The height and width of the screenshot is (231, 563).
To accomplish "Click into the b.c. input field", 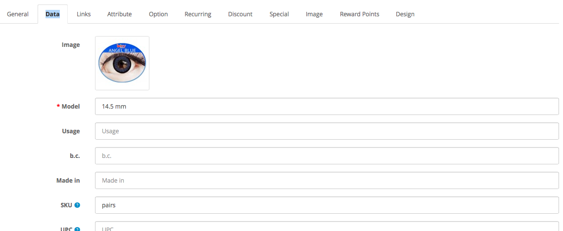I will [327, 156].
